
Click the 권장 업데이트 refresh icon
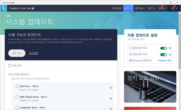pos(131,54)
